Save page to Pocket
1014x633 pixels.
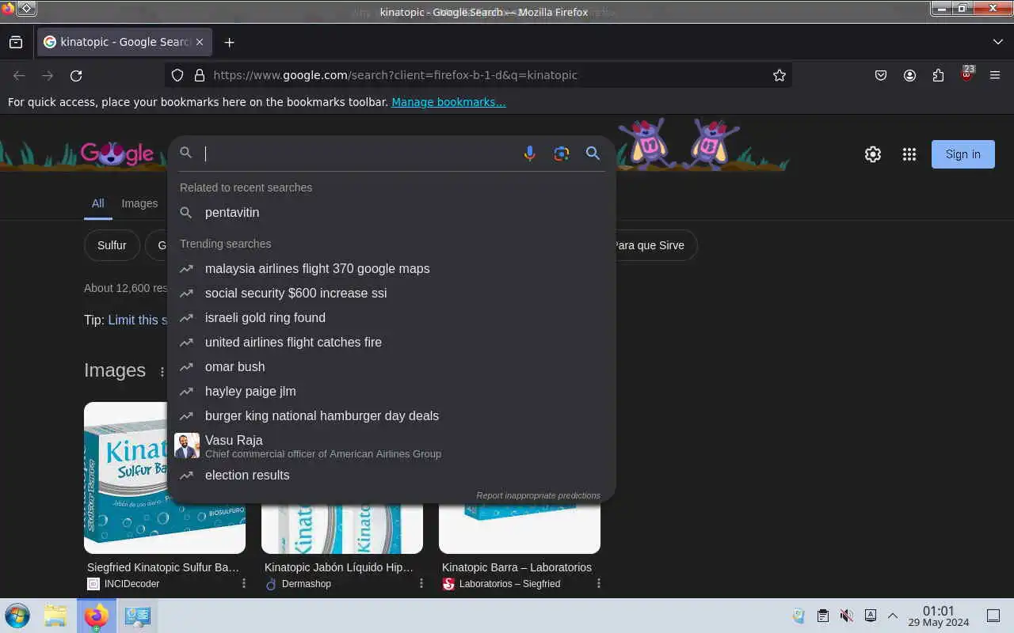881,75
